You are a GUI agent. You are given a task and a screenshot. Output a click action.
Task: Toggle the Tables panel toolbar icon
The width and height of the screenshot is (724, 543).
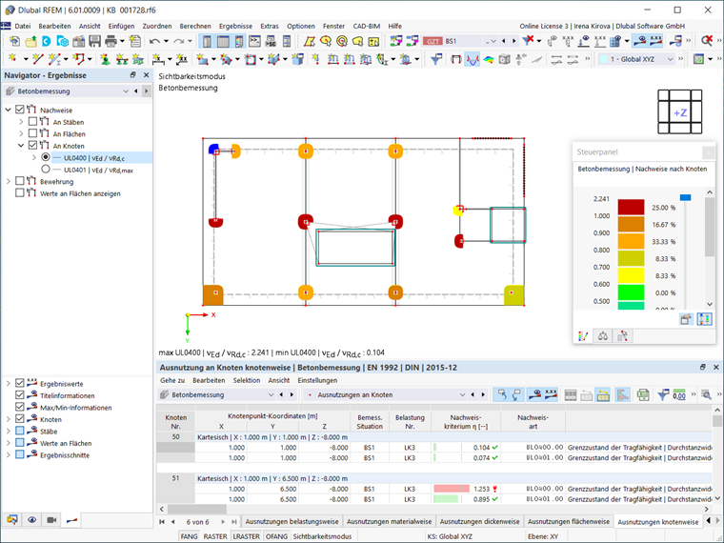(223, 41)
